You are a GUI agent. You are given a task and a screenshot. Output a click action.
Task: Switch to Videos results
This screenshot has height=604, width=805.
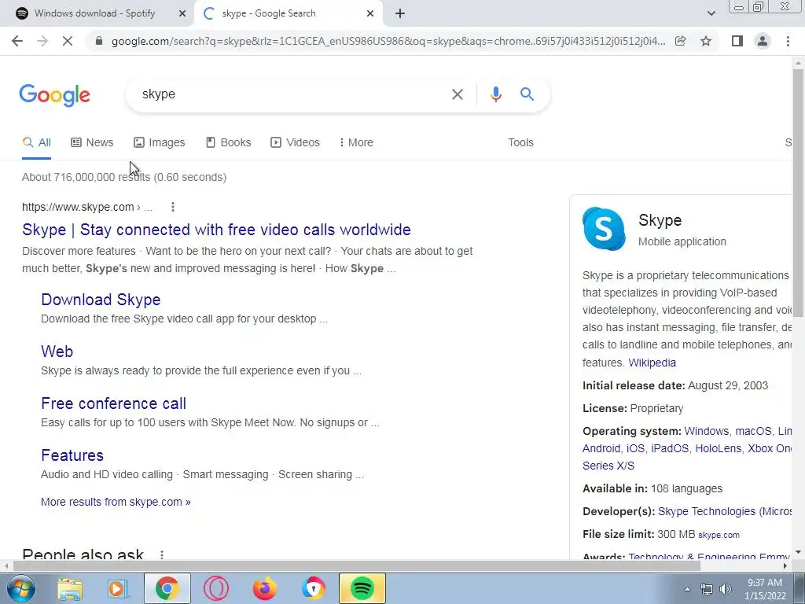tap(296, 143)
